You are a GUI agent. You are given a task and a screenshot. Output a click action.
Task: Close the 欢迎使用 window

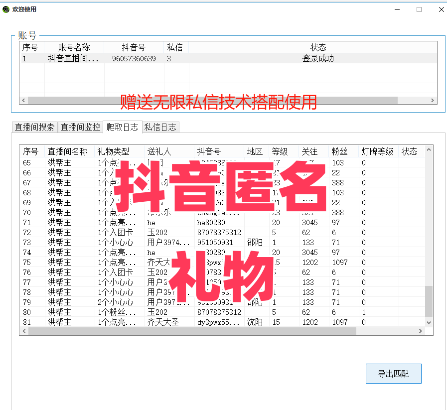pyautogui.click(x=442, y=9)
